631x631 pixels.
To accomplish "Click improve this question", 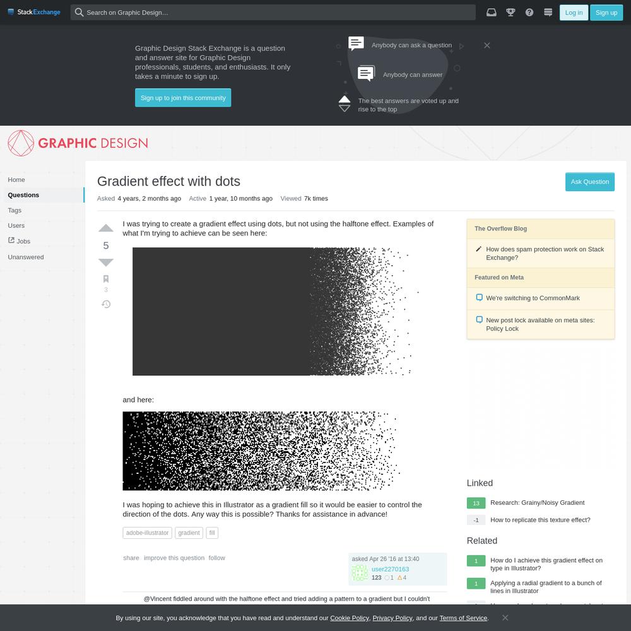I will pyautogui.click(x=174, y=558).
